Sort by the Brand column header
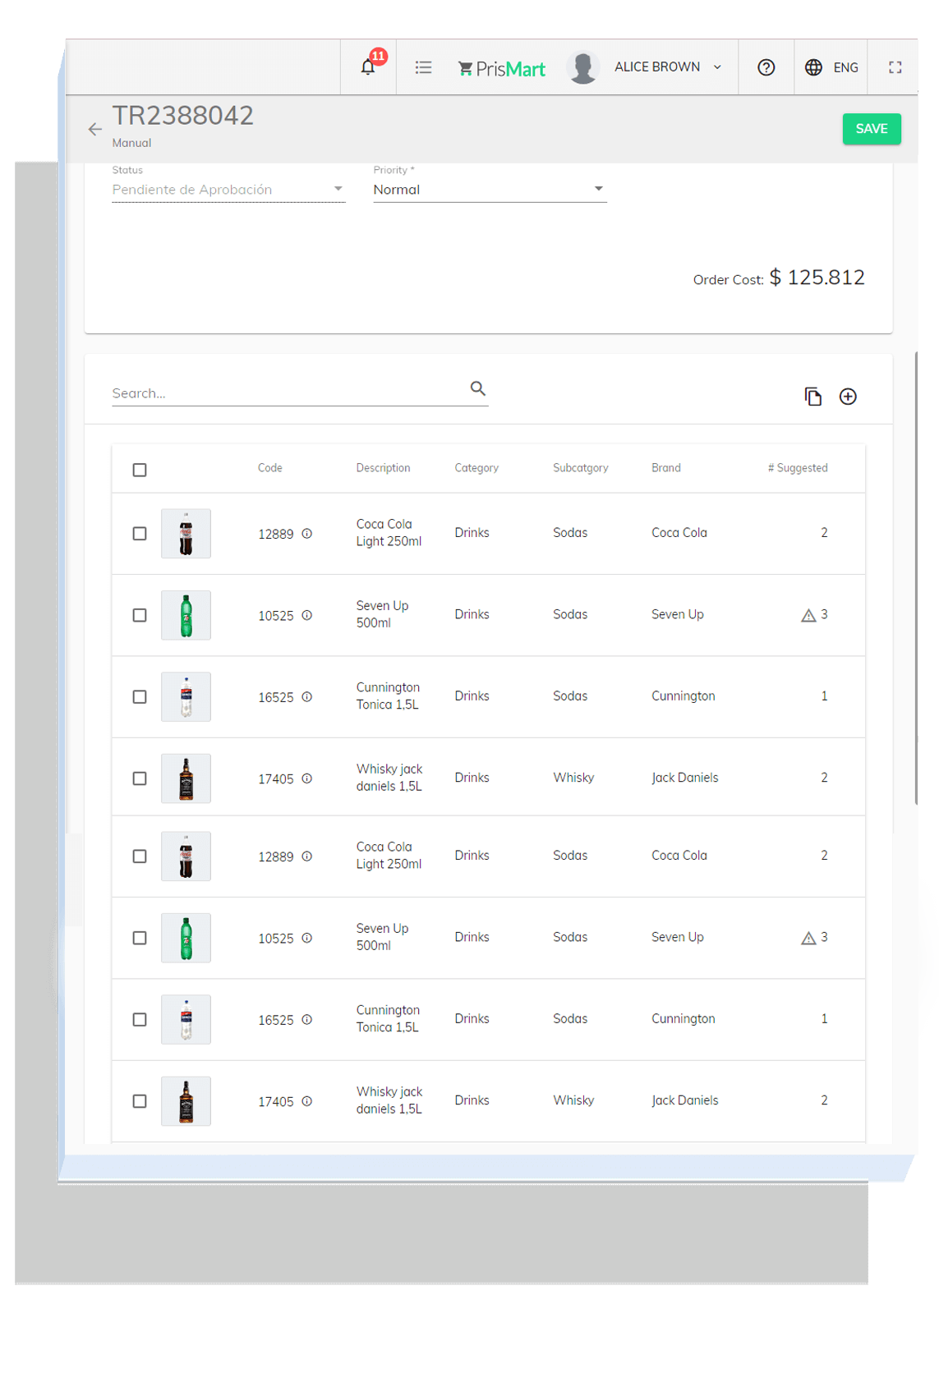 (x=666, y=468)
